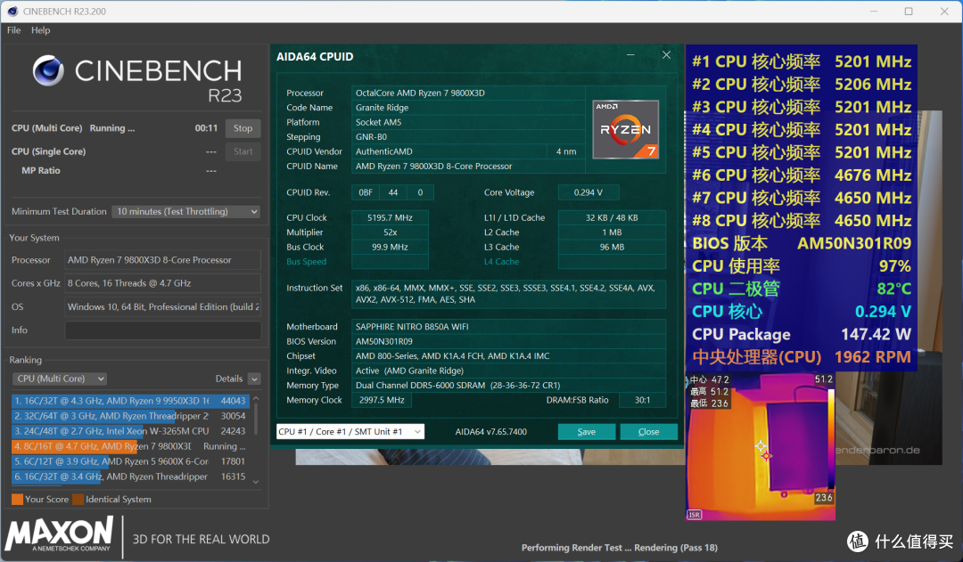Click the Cores x GHz field
Image resolution: width=963 pixels, height=562 pixels.
[163, 283]
